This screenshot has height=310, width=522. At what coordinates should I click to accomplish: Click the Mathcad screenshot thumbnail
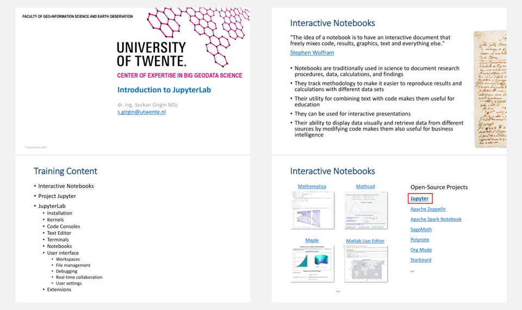click(366, 210)
